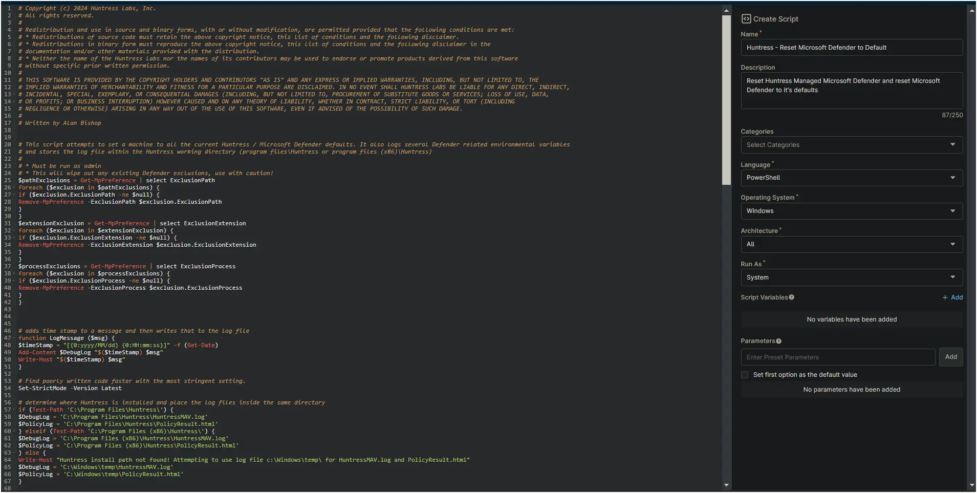Click the Remove-MpPreference -ExclusionProcess line
The width and height of the screenshot is (977, 493).
(x=131, y=288)
